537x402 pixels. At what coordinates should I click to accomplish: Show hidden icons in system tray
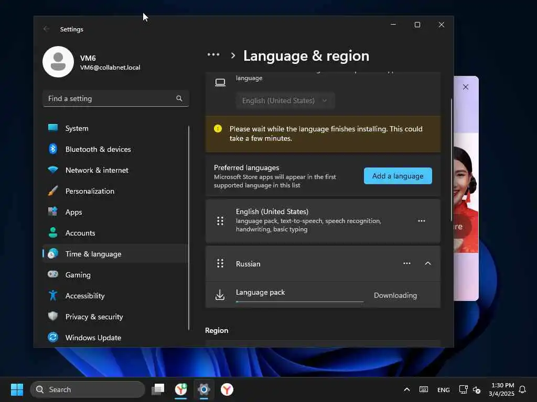pos(407,389)
